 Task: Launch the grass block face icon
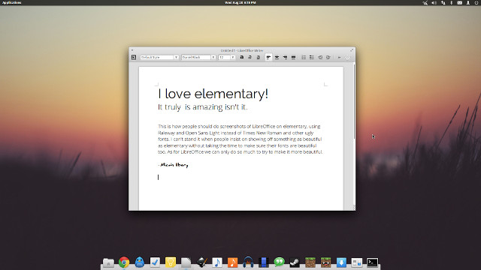[x=325, y=262]
